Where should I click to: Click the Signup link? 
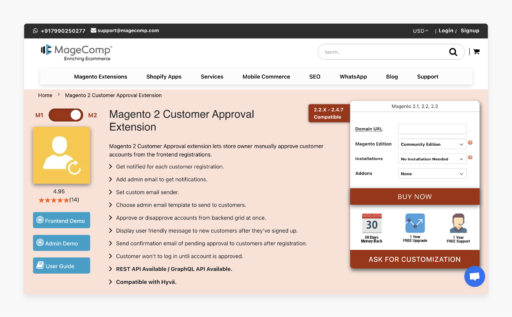[470, 31]
